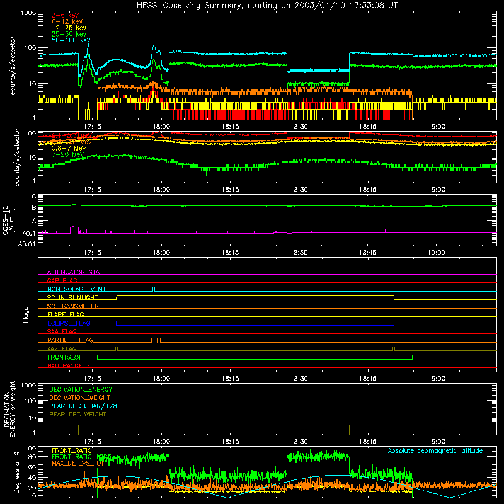
Task: Click the 'C' GOES class tick label
Action: click(x=34, y=197)
